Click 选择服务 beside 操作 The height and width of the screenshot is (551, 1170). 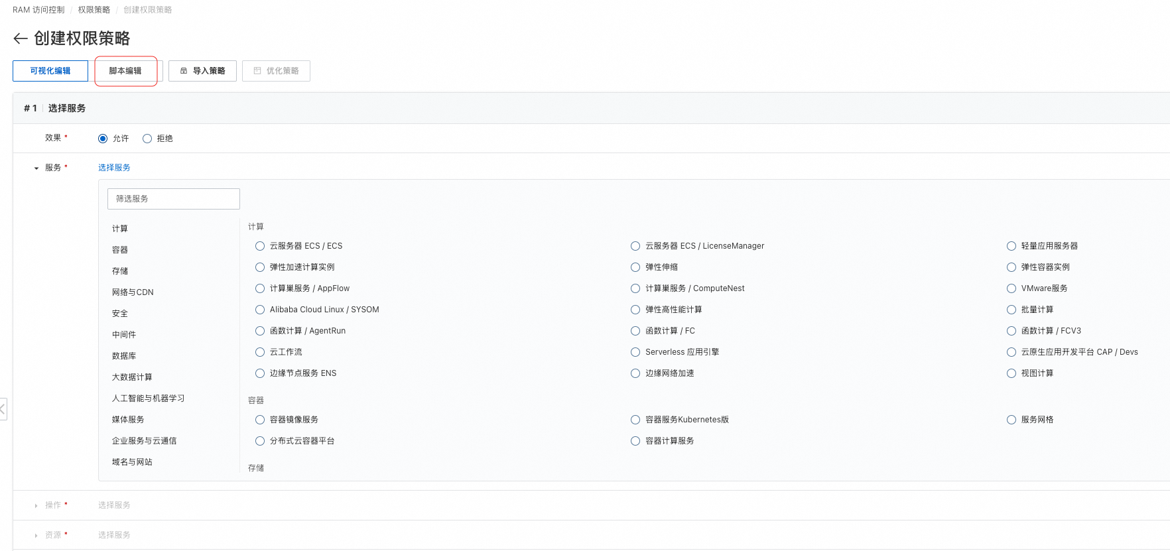[114, 505]
